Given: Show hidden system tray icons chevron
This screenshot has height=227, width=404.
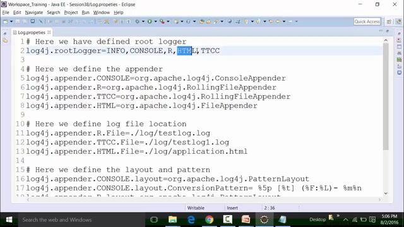Looking at the screenshot, I should [345, 220].
